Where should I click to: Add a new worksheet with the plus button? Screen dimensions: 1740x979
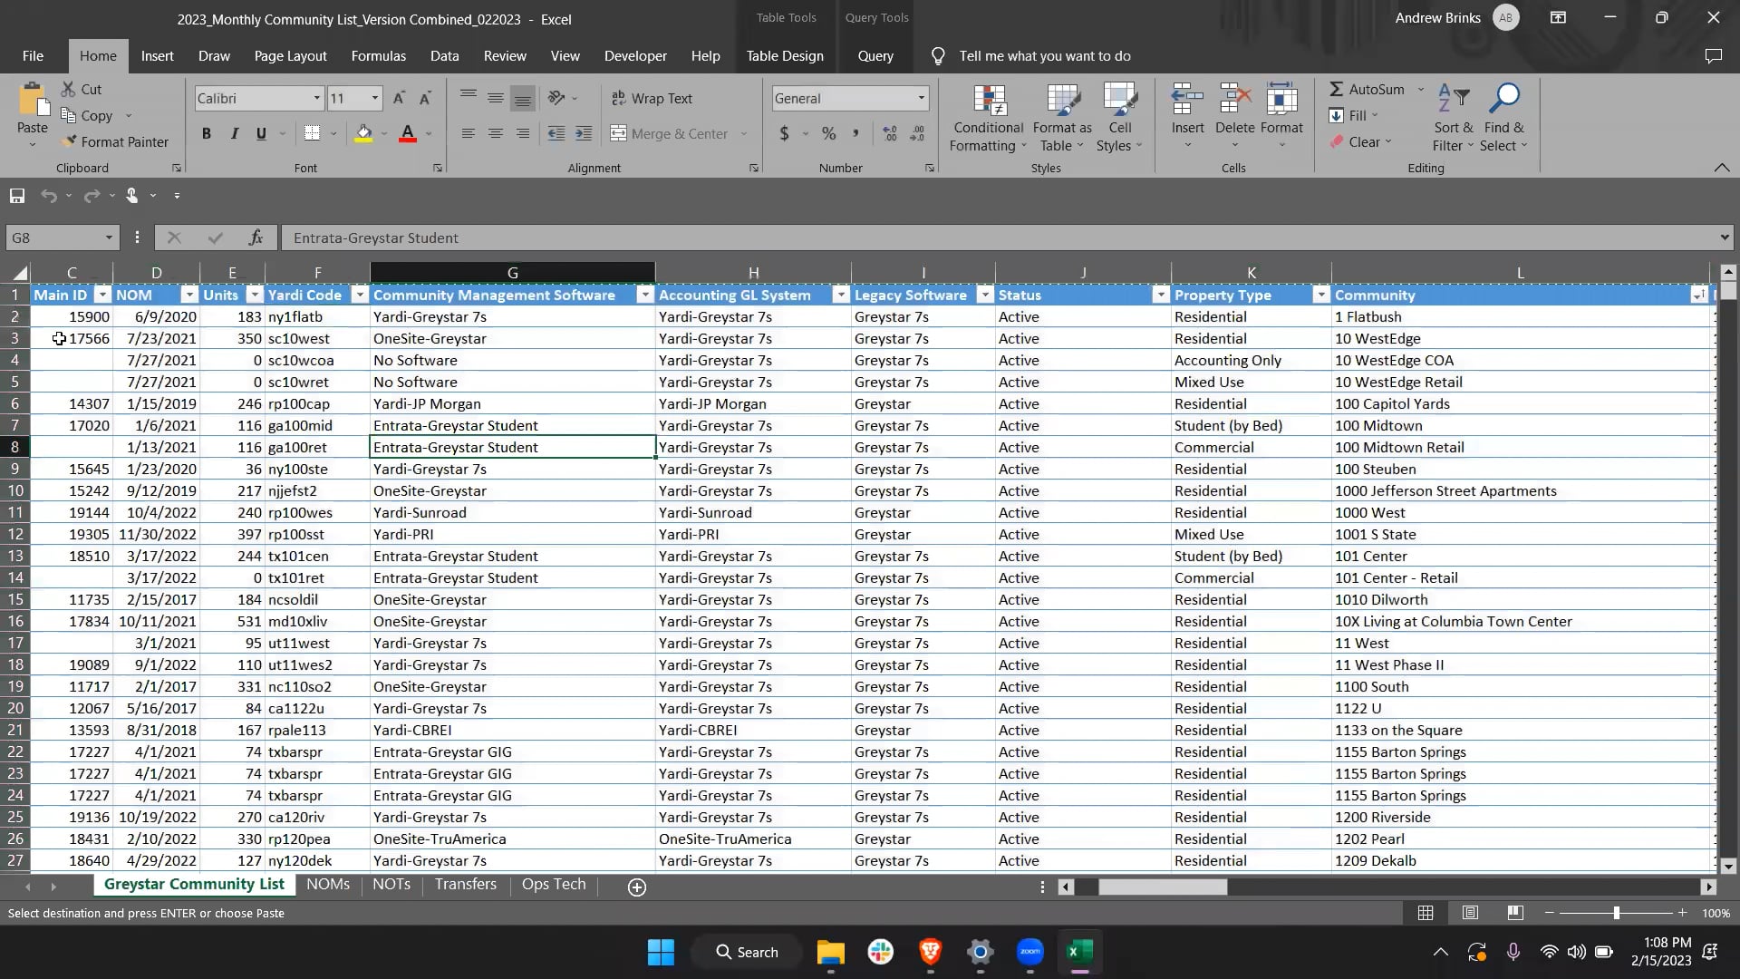[637, 887]
